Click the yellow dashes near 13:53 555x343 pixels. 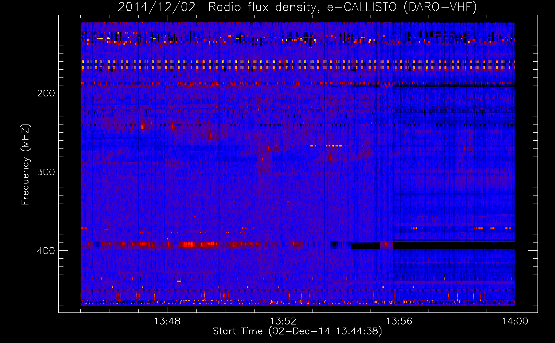click(x=334, y=146)
